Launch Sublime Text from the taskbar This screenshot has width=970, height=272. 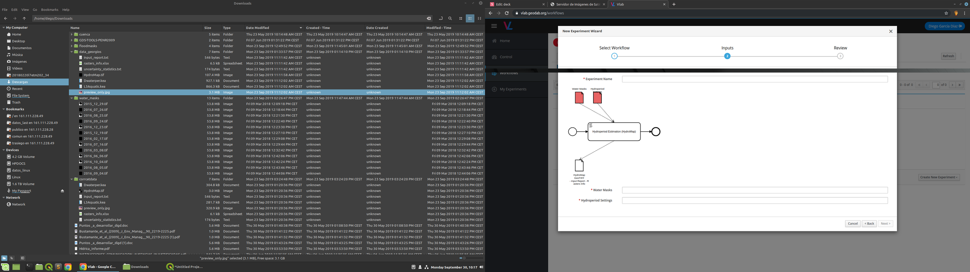[58, 267]
